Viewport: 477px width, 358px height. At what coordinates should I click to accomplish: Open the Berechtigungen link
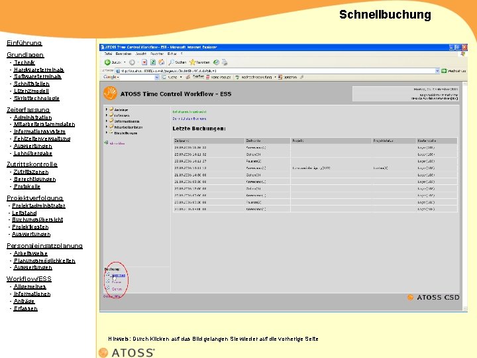point(34,179)
